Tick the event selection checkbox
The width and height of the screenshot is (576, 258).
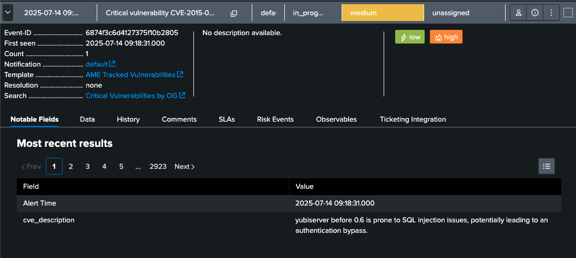tap(568, 13)
